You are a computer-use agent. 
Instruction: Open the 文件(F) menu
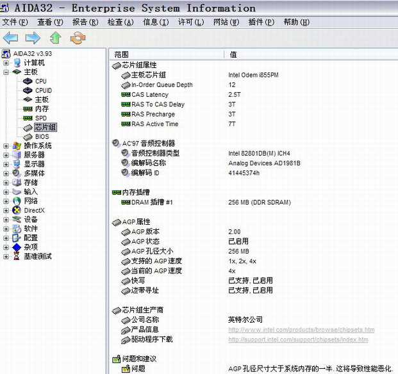point(14,22)
